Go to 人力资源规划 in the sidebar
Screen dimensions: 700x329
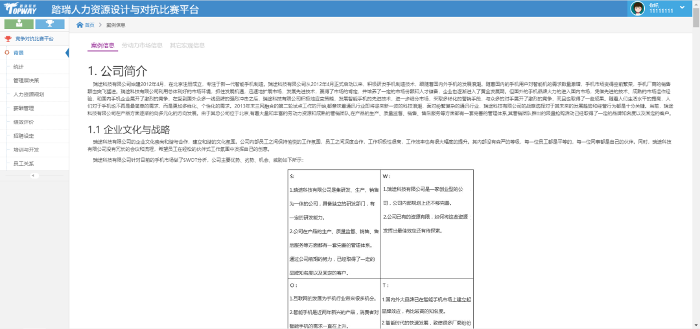tap(29, 95)
